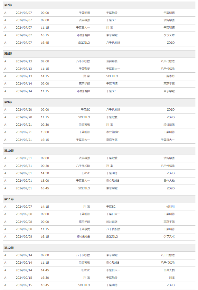This screenshot has height=290, width=198.
Task: Click the 09:30 time on 2024/07/21
Action: coord(45,125)
